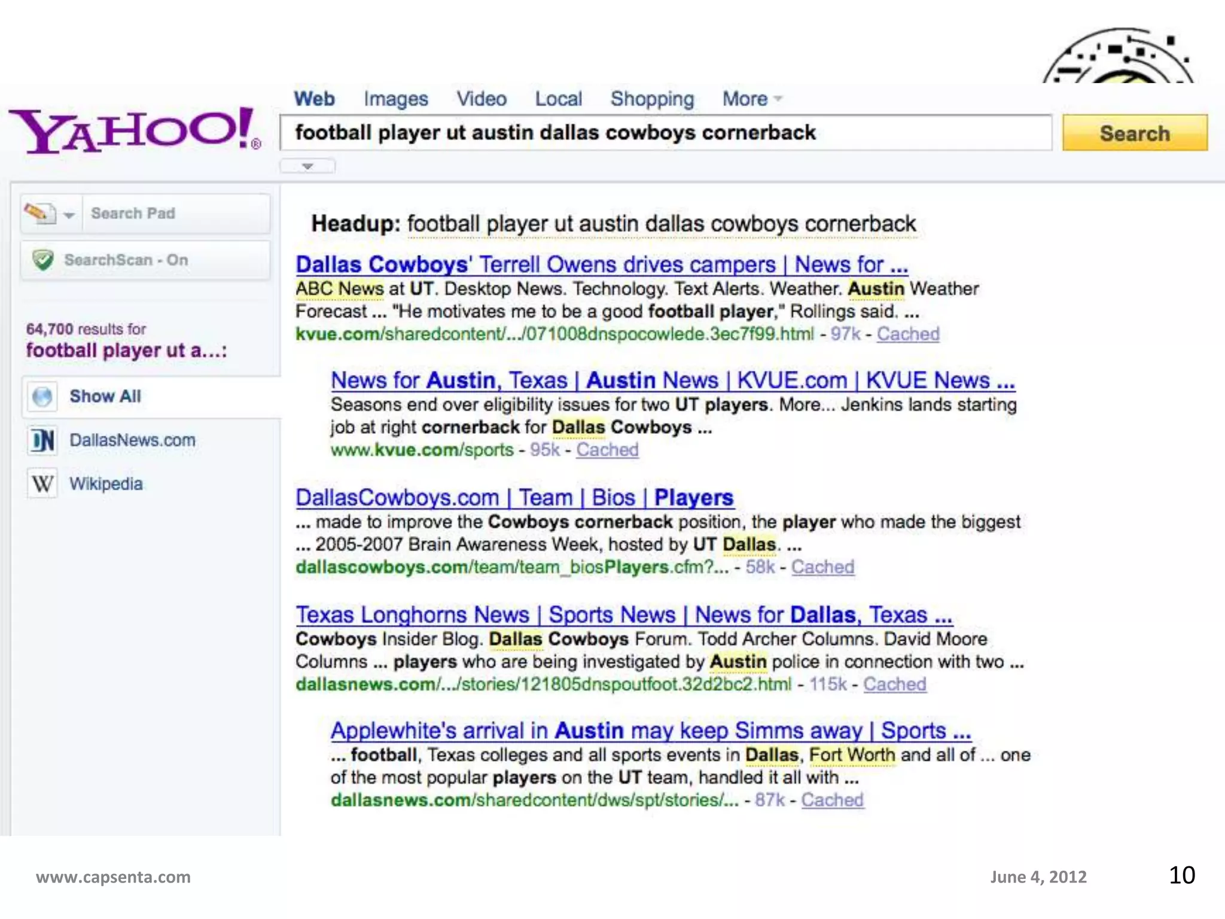The image size is (1225, 919).
Task: Open the Search Pad dropdown arrow
Action: point(69,215)
